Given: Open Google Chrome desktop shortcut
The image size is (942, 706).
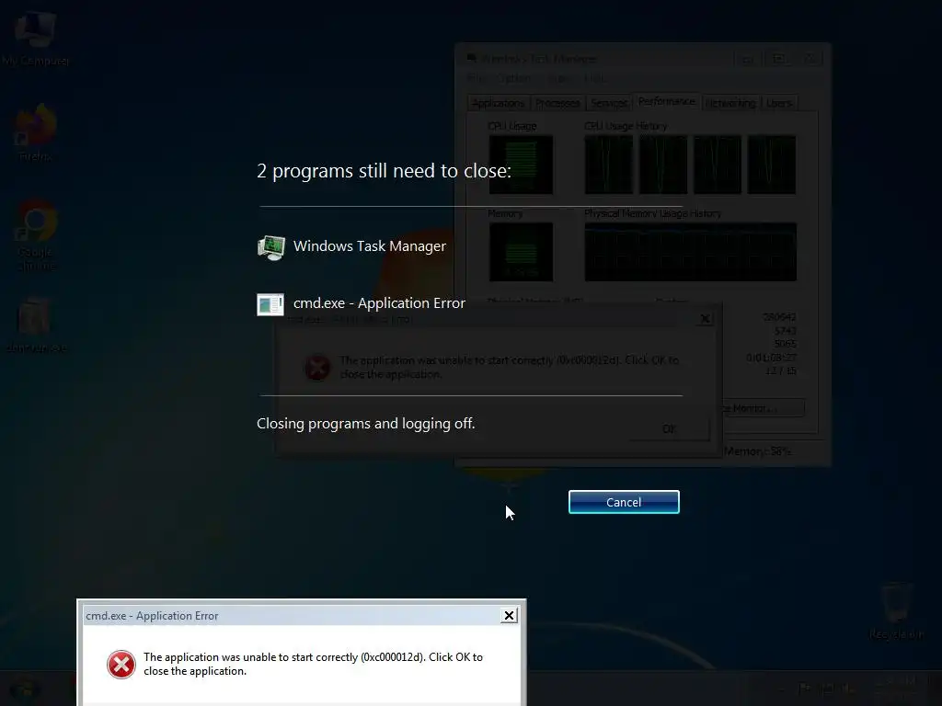Looking at the screenshot, I should [36, 235].
